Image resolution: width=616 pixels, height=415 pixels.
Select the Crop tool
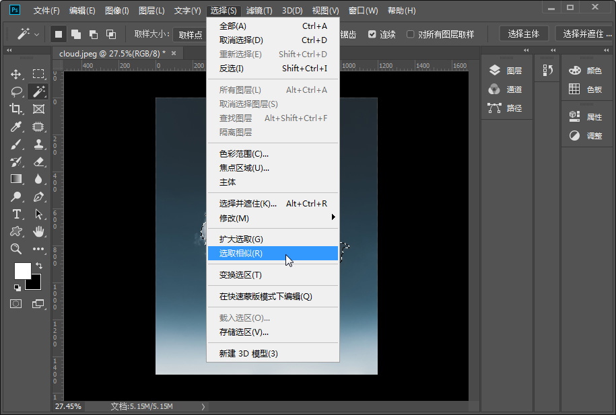pos(16,109)
